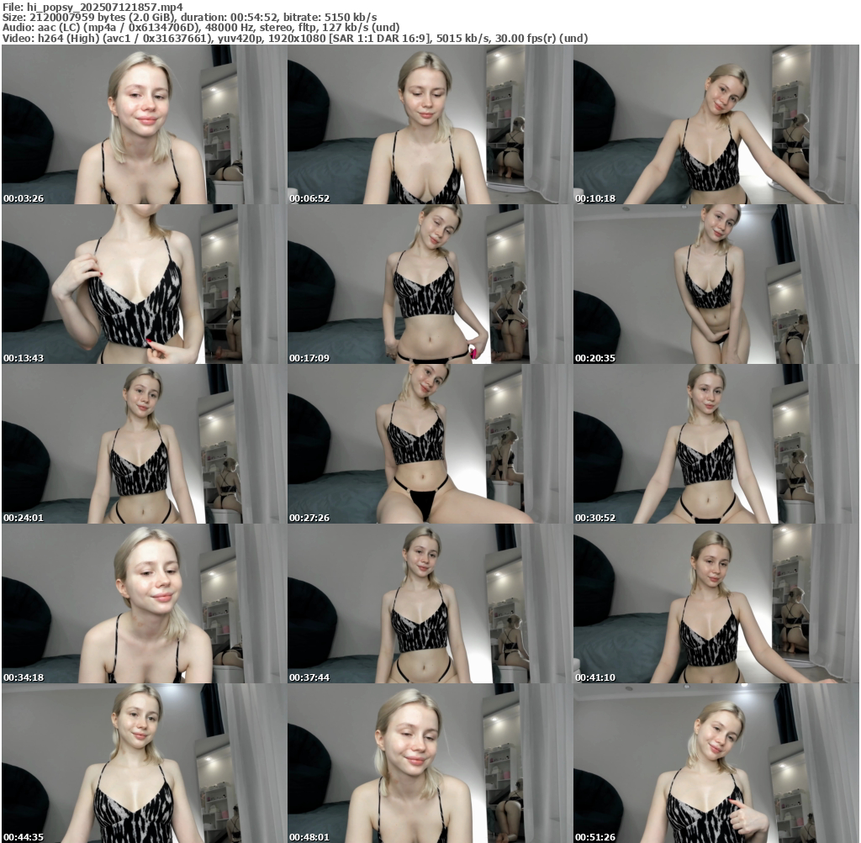The height and width of the screenshot is (843, 861).
Task: Select the thumbnail marked 00:37:44
Action: pos(430,603)
